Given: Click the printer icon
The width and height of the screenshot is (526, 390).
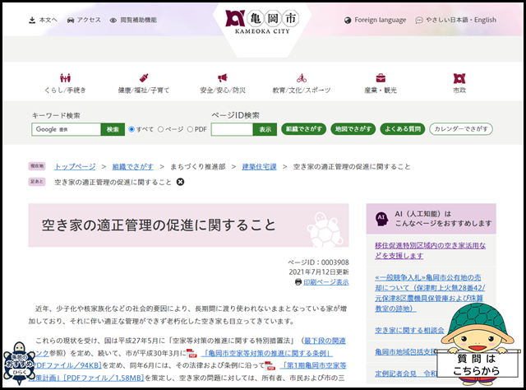Looking at the screenshot, I should click(298, 282).
